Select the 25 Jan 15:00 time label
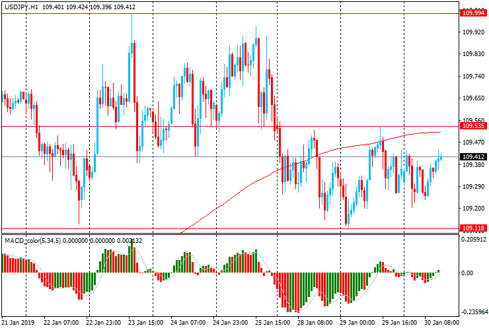489x330 pixels. 272,323
